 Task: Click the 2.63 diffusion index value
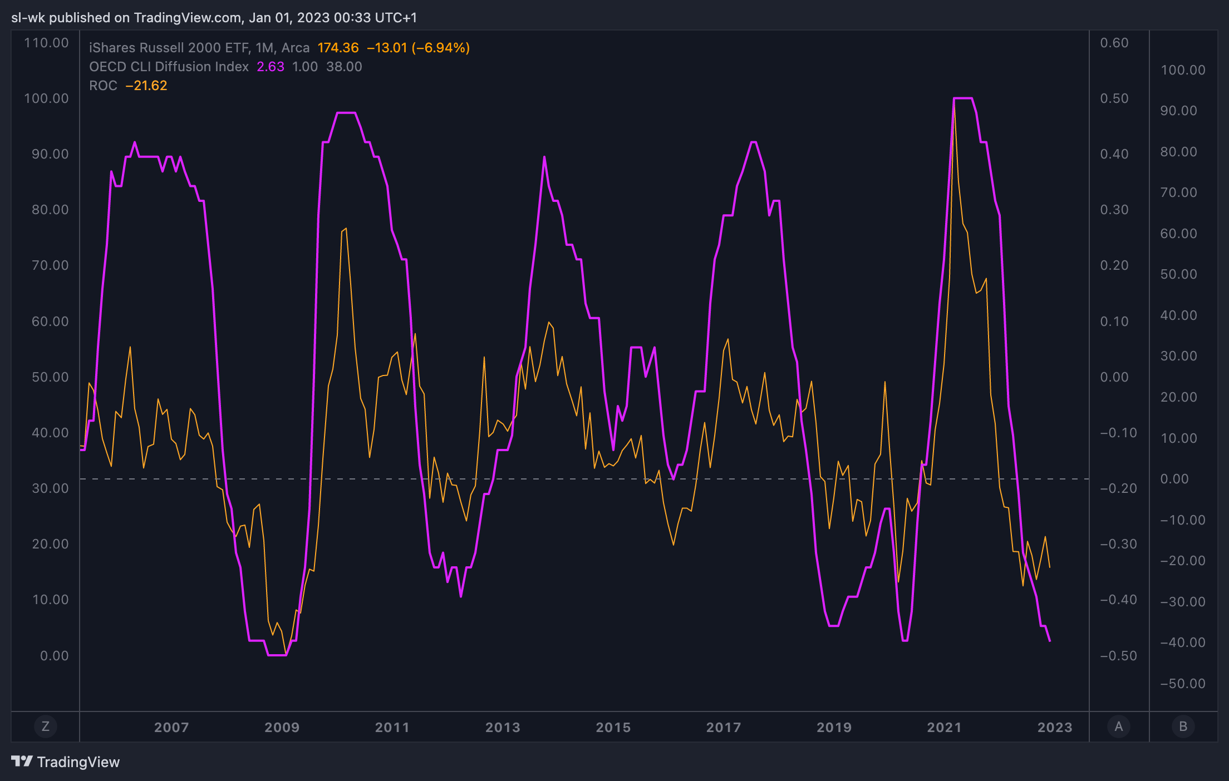tap(271, 67)
